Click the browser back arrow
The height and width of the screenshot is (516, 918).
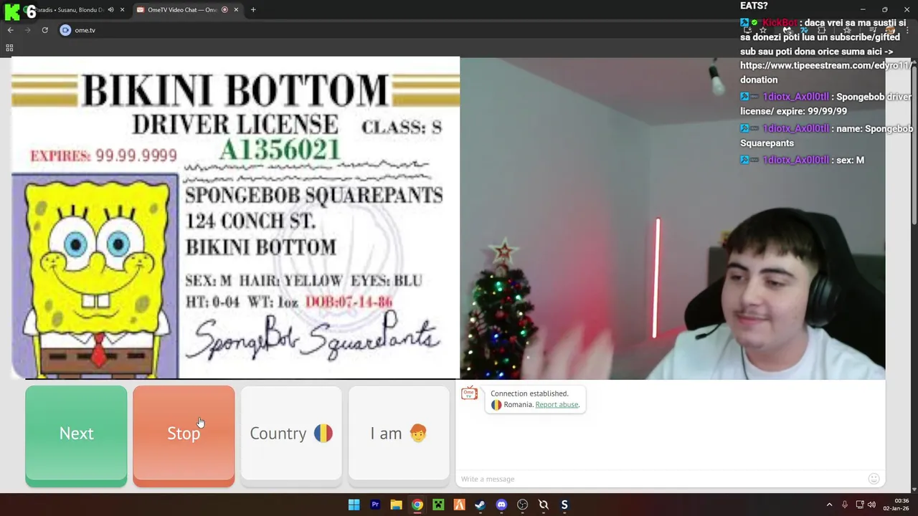pyautogui.click(x=10, y=30)
